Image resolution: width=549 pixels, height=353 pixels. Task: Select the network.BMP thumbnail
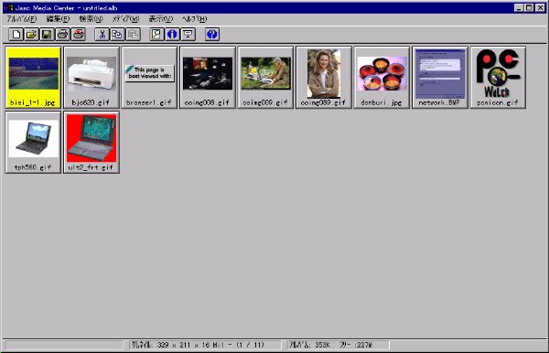click(x=440, y=78)
